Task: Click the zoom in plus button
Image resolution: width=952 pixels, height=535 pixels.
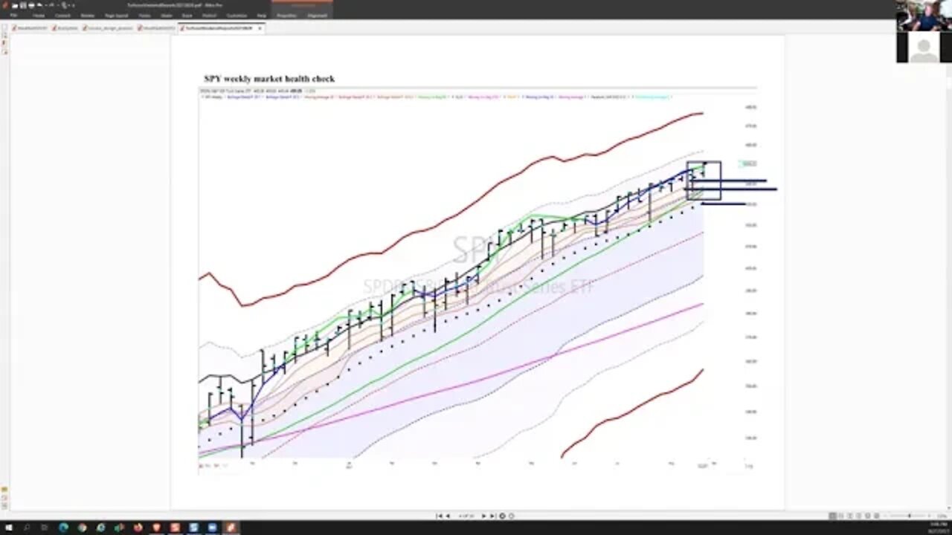Action: pyautogui.click(x=930, y=516)
